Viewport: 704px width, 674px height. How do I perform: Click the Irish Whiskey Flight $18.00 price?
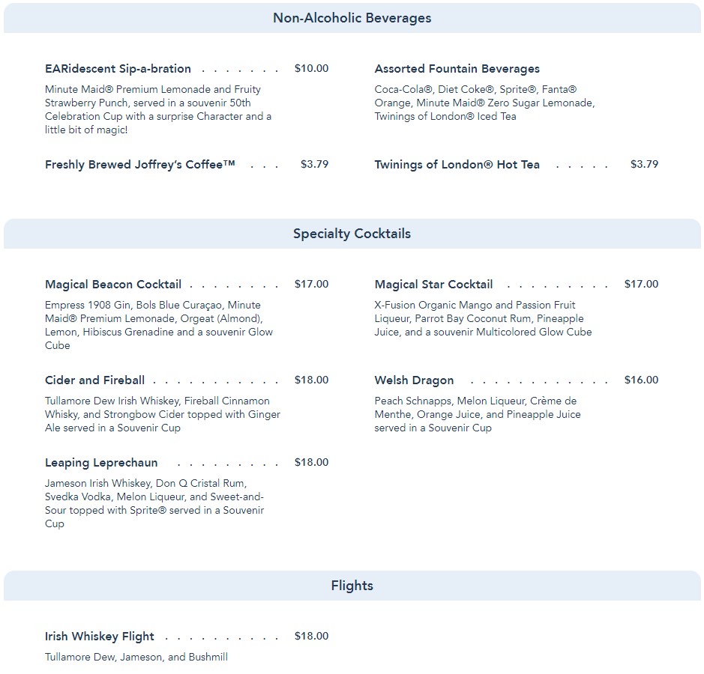click(311, 637)
